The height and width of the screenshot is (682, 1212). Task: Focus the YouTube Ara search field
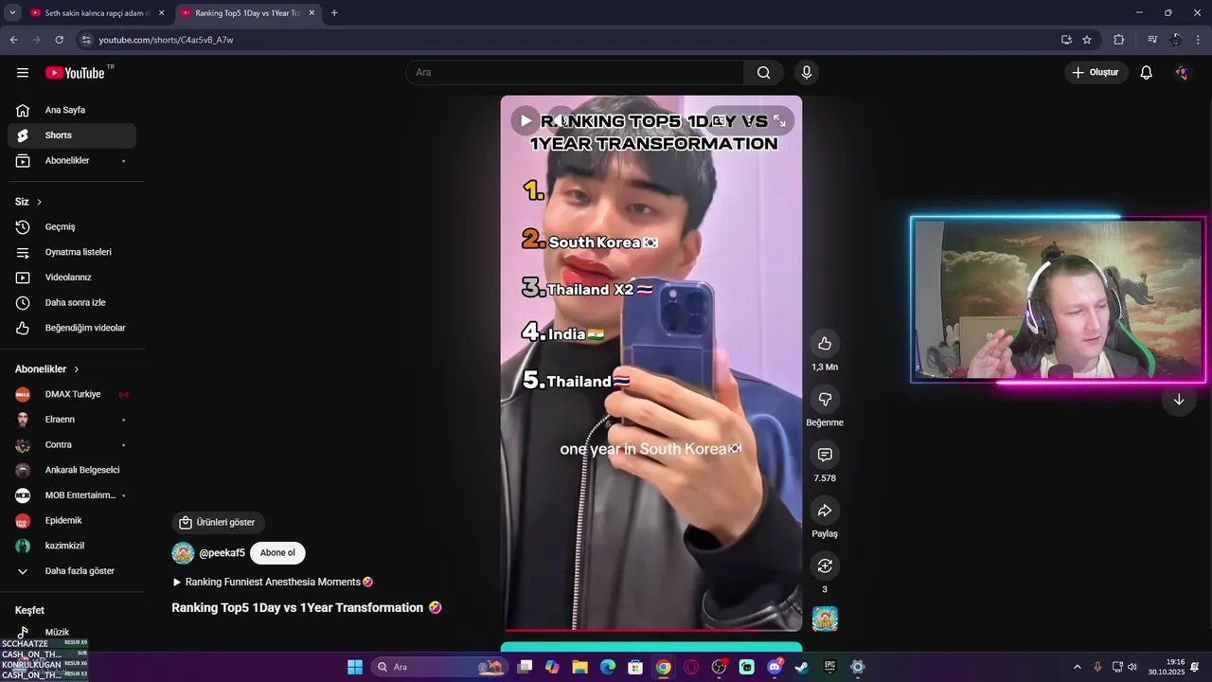coord(575,73)
